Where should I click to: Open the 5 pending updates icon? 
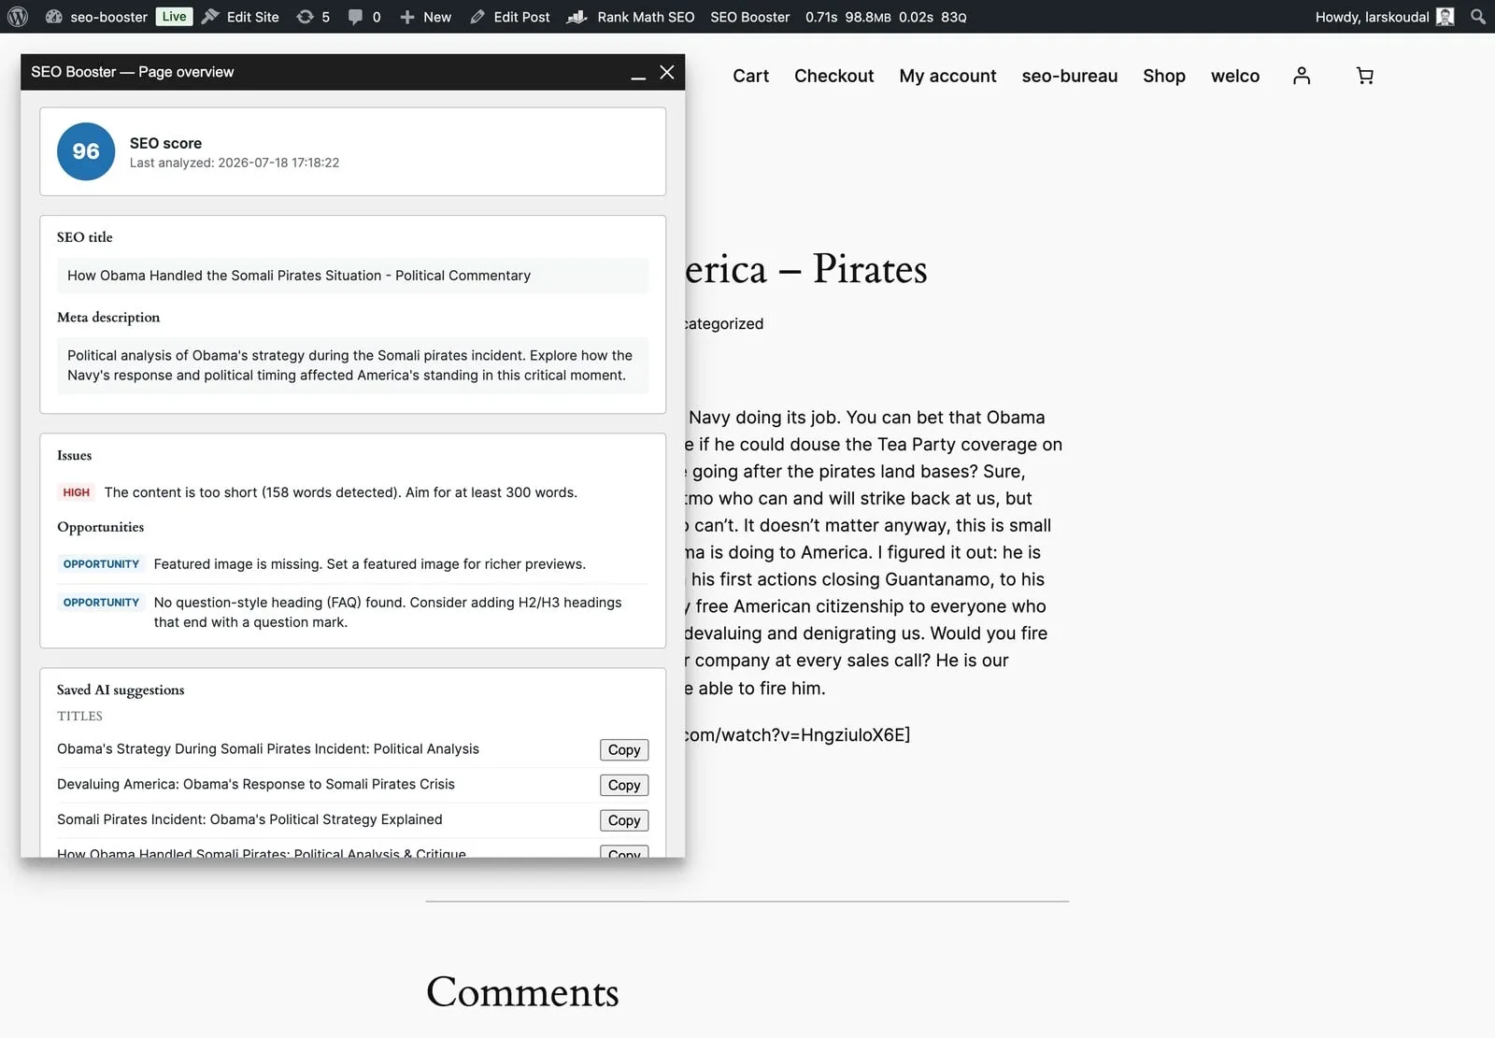click(x=313, y=17)
